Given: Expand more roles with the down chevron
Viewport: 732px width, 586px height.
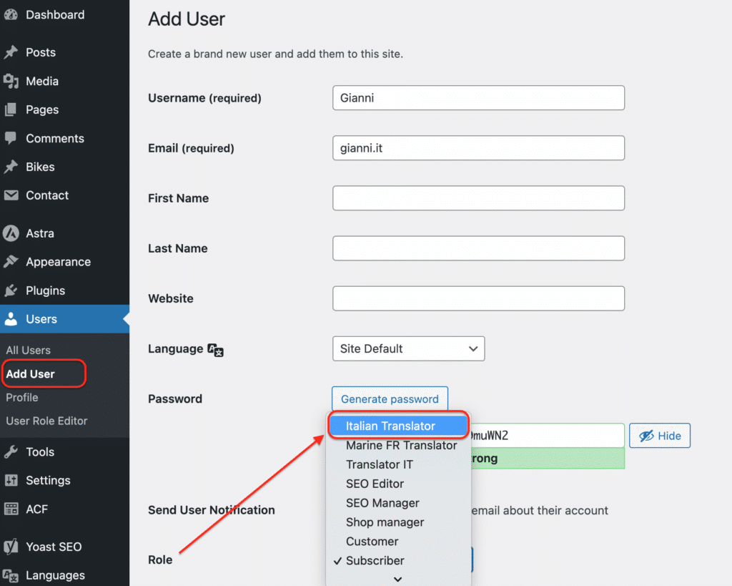Looking at the screenshot, I should click(397, 580).
